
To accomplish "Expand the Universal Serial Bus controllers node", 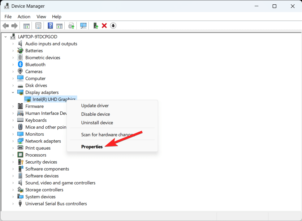I will pos(13,204).
